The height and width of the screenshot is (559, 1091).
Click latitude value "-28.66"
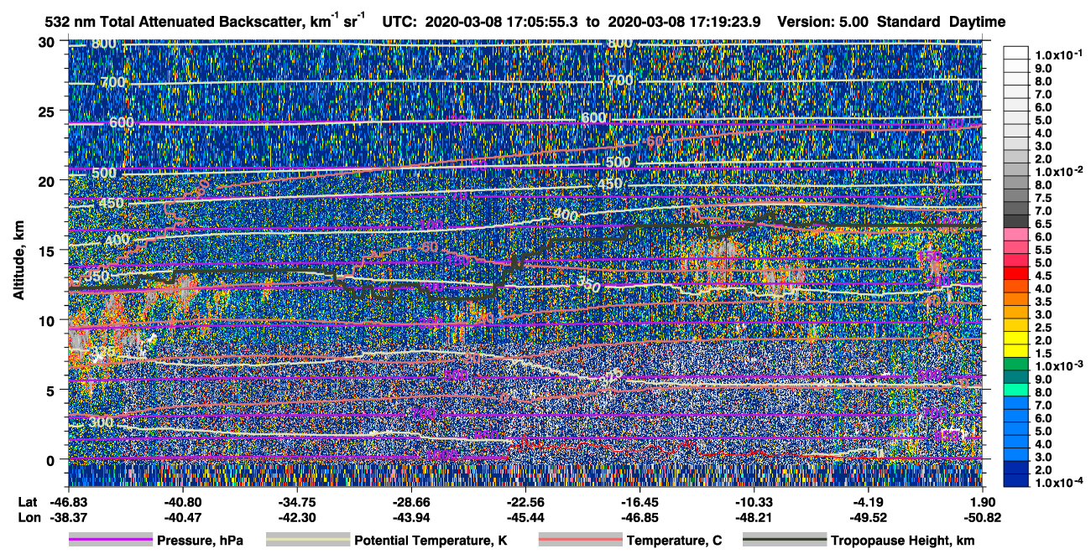(x=410, y=501)
